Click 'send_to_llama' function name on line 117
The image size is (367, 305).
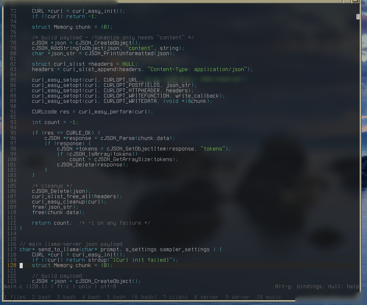(58, 250)
